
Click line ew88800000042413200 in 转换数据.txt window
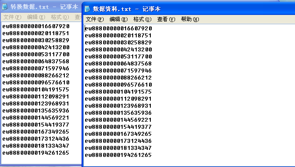(36, 47)
